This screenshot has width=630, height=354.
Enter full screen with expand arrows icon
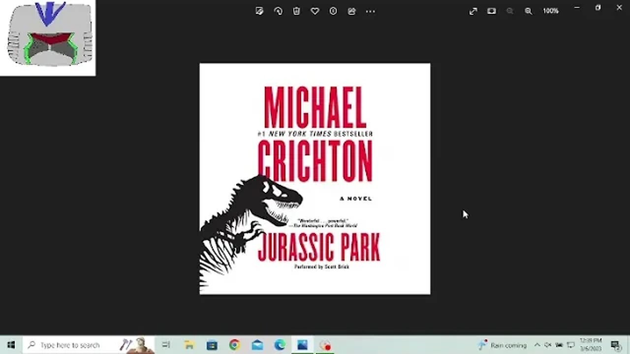tap(473, 11)
